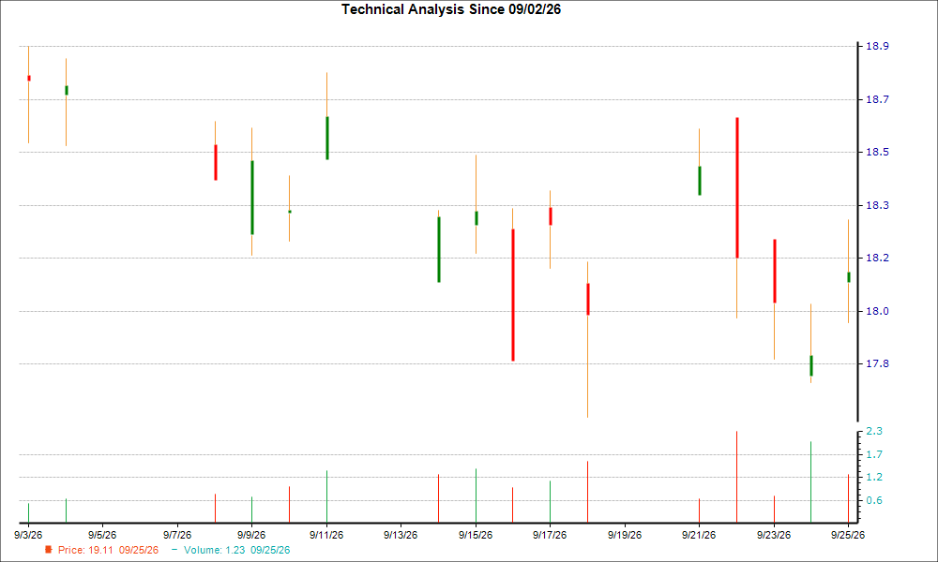Click the 9/15/26 date axis label

(476, 535)
